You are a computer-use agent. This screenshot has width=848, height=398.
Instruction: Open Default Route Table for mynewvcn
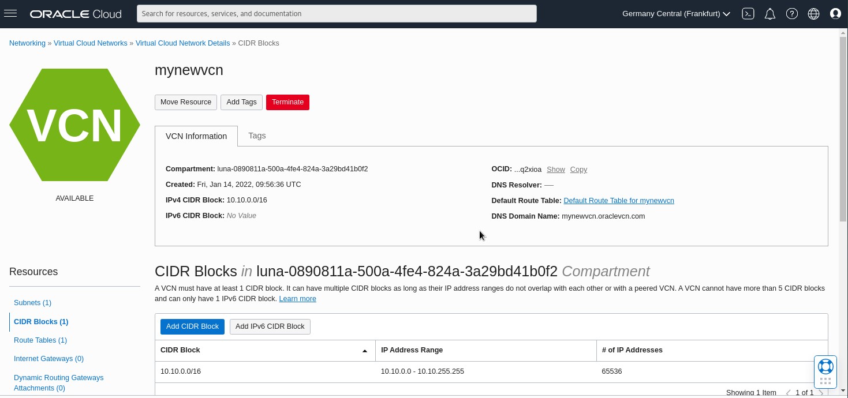pyautogui.click(x=618, y=200)
